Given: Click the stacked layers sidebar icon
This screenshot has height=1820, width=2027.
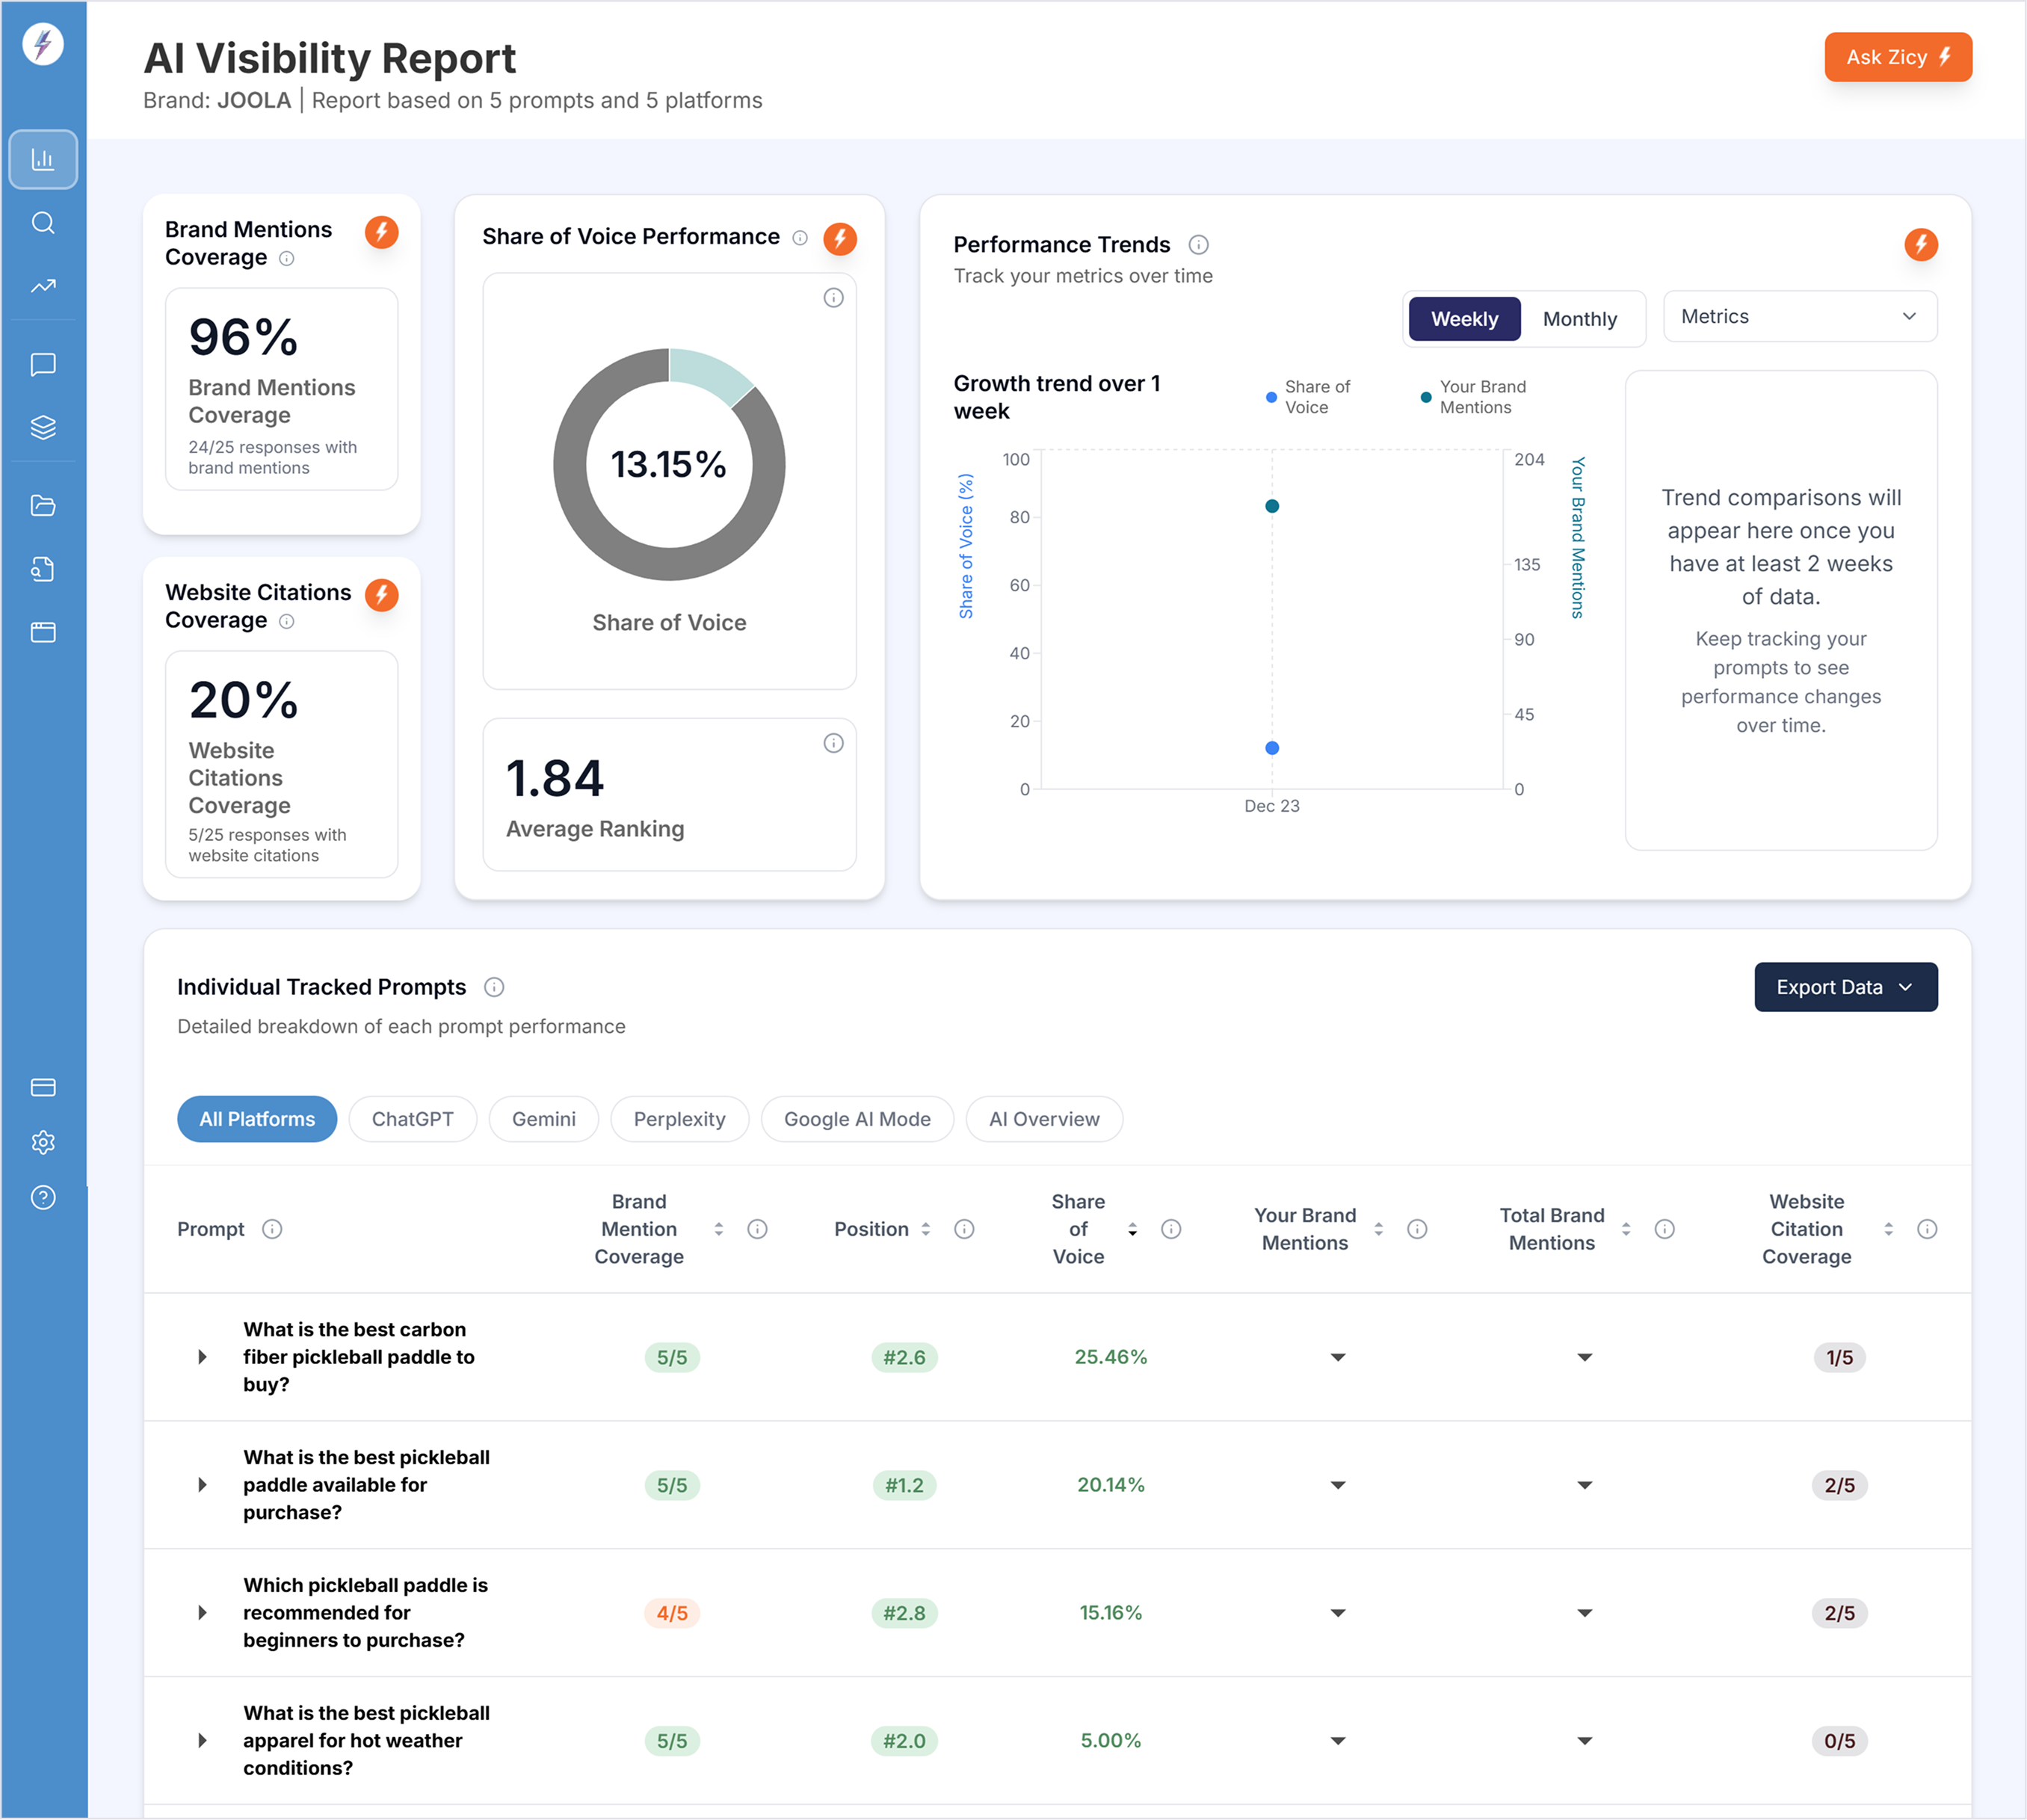Looking at the screenshot, I should tap(43, 427).
